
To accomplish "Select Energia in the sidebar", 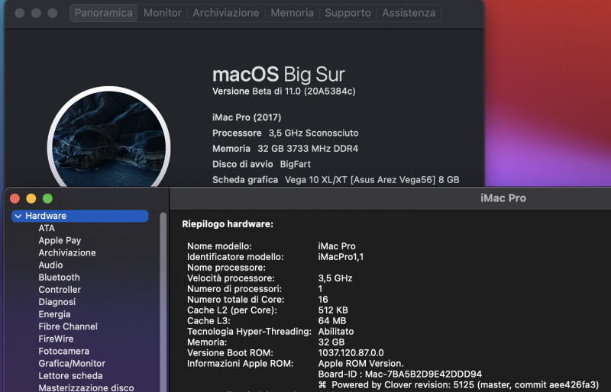I will (54, 314).
